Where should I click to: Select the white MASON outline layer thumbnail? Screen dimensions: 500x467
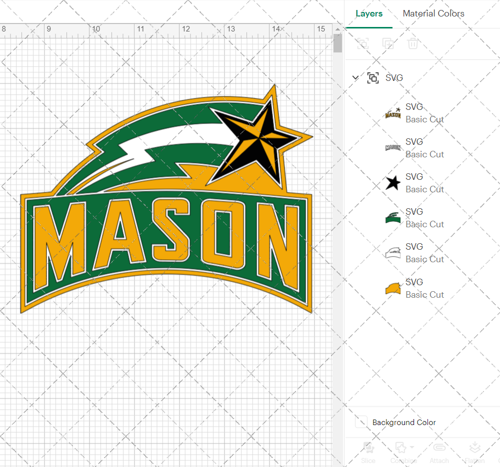point(393,148)
